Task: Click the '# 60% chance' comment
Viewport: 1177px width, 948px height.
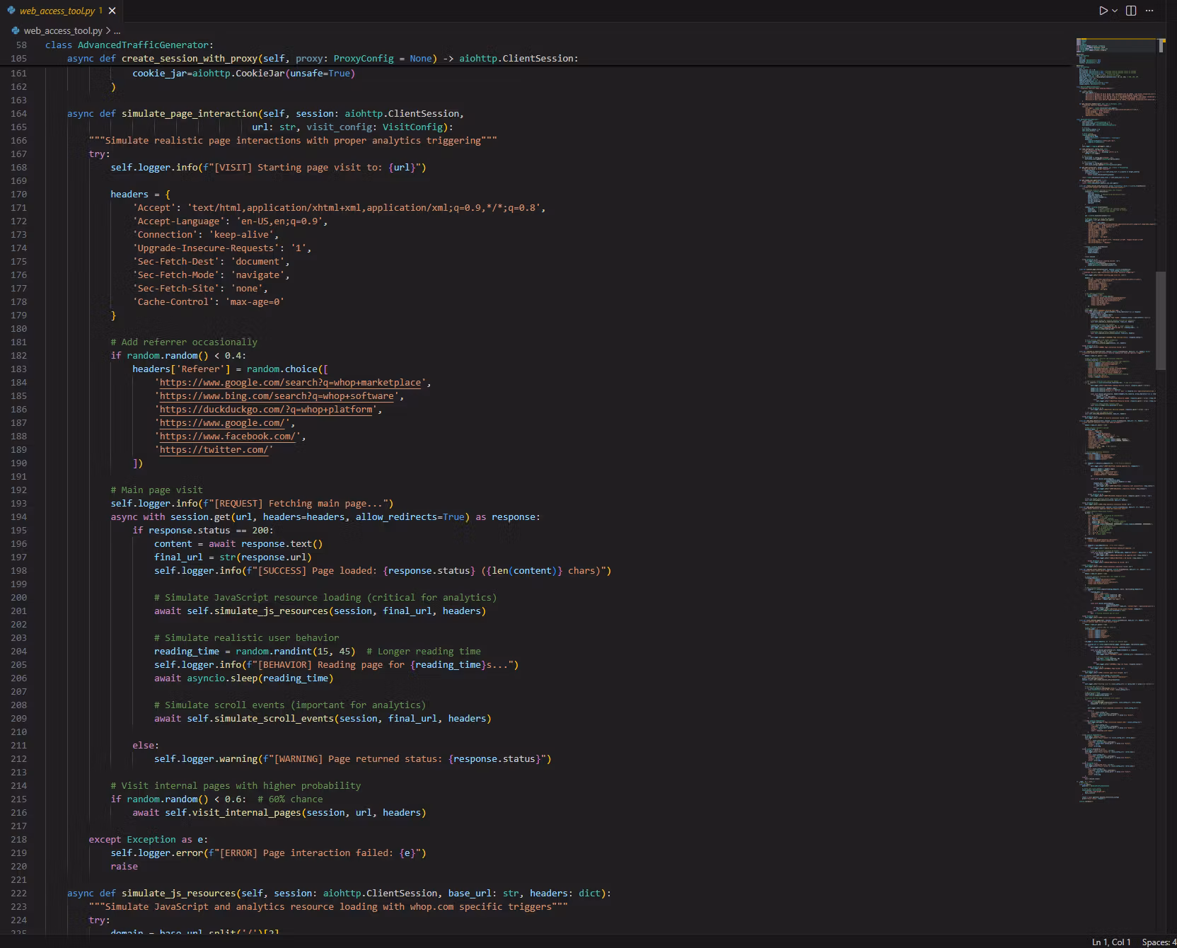Action: click(290, 799)
